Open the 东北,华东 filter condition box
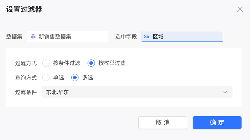Image resolution: width=250 pixels, height=140 pixels. (137, 92)
